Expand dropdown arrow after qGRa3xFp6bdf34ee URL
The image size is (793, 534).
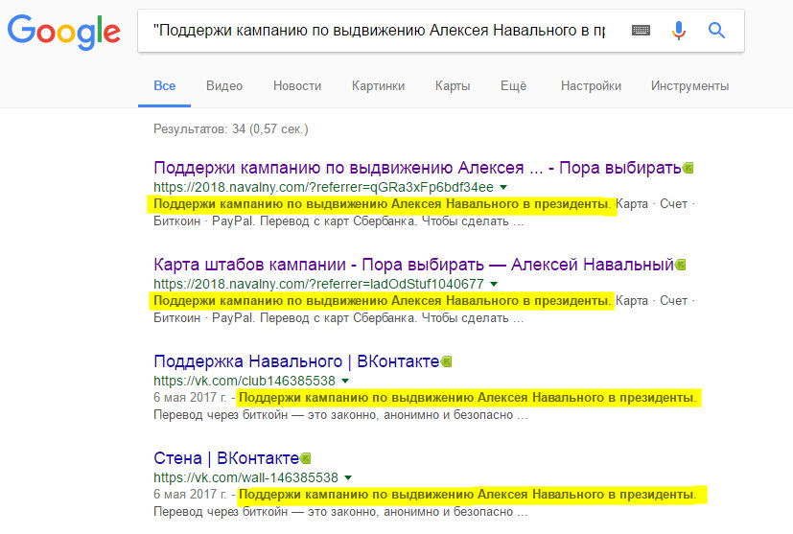pyautogui.click(x=503, y=187)
